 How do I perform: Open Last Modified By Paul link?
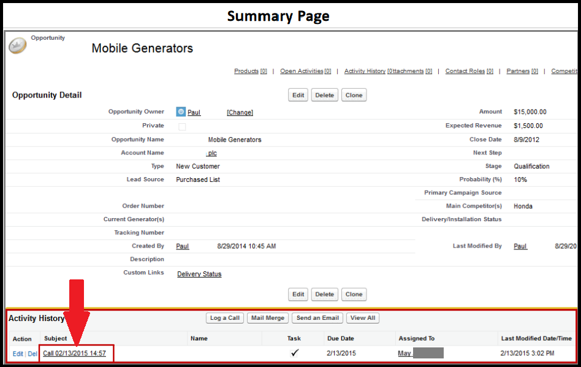tap(520, 246)
